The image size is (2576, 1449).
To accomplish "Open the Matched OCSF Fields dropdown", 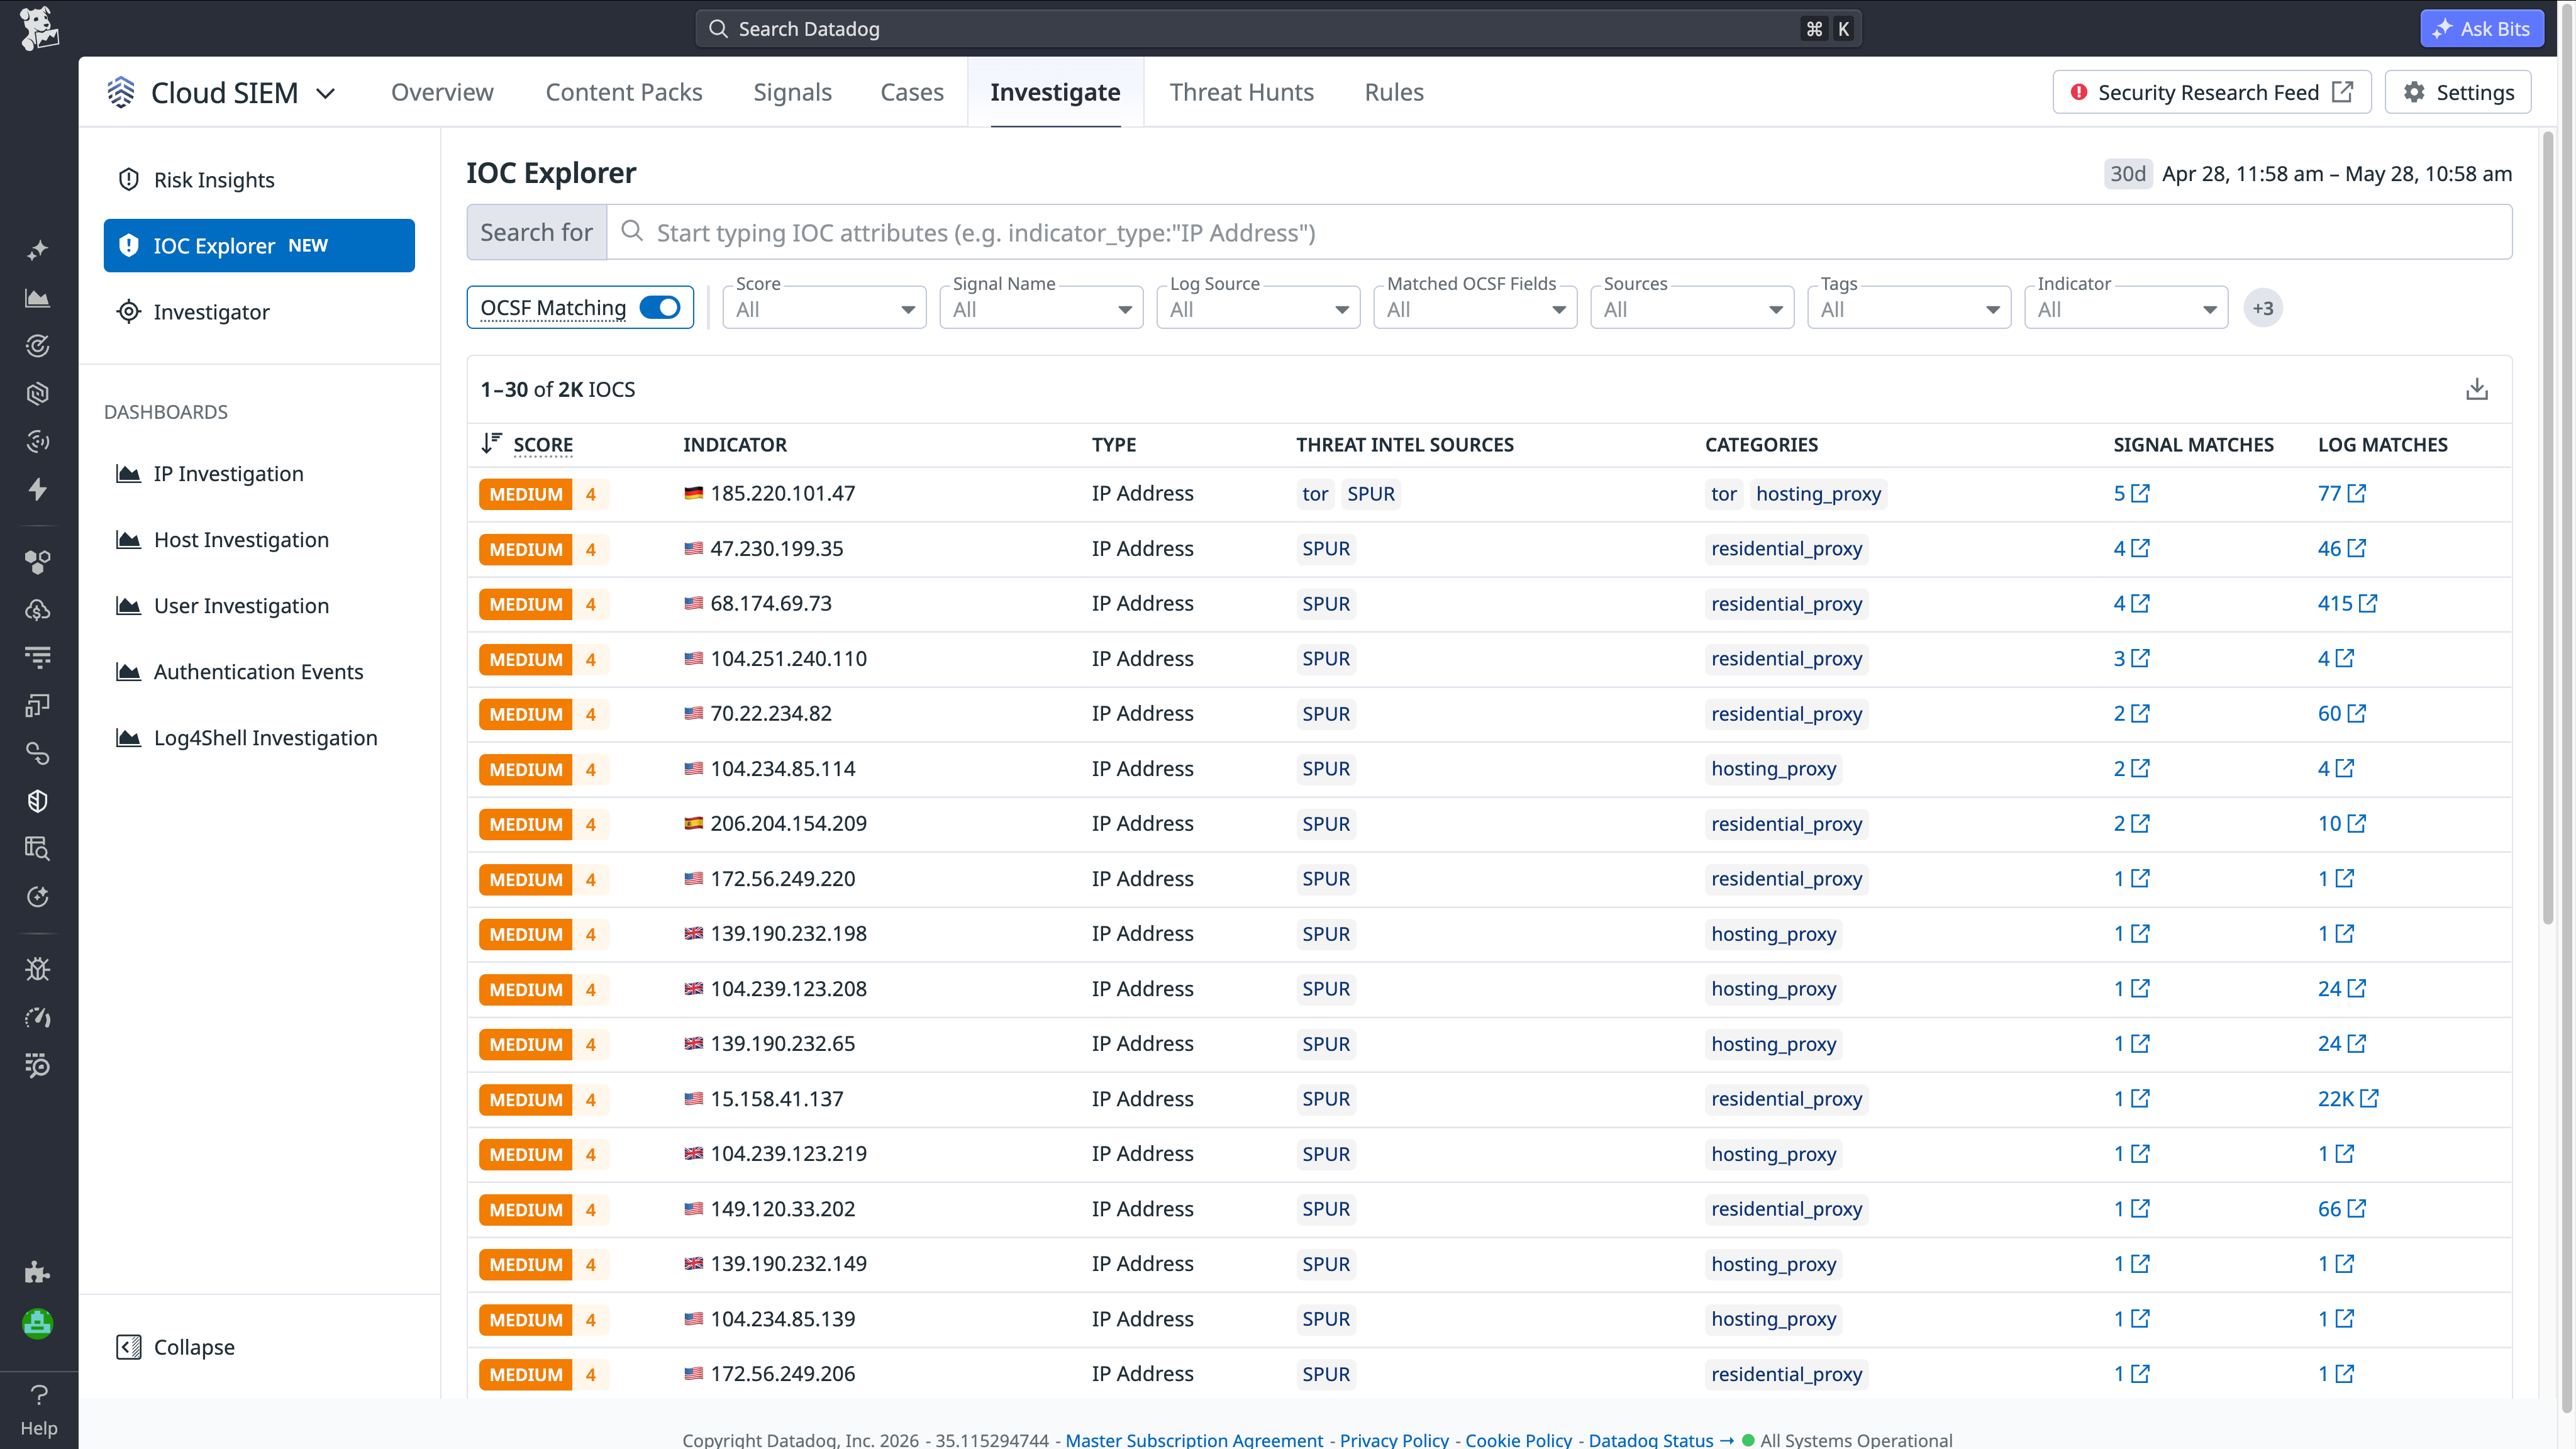I will point(1475,308).
